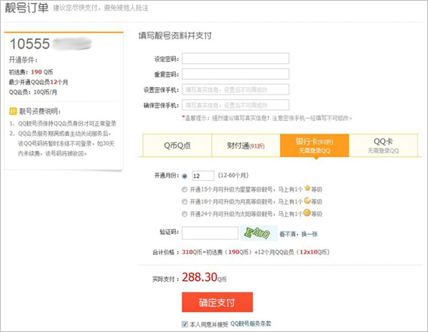428x332 pixels.
Task: Click the 开通月份 months number box
Action: point(203,176)
